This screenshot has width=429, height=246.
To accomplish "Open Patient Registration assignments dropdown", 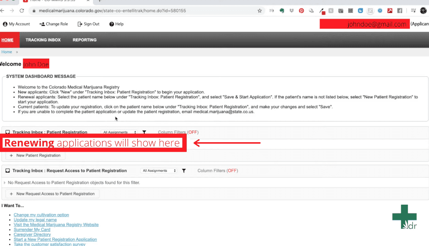I will point(119,132).
